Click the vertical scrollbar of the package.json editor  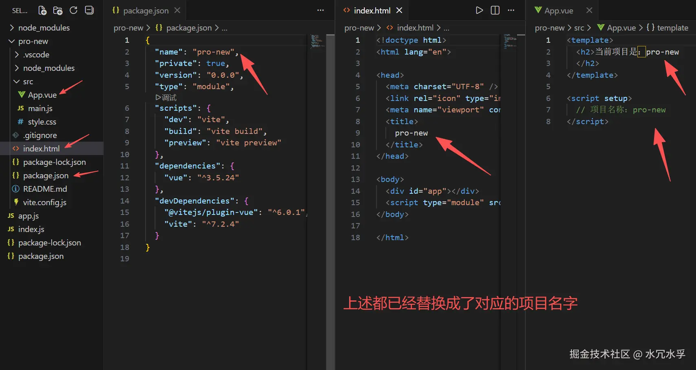(330, 202)
